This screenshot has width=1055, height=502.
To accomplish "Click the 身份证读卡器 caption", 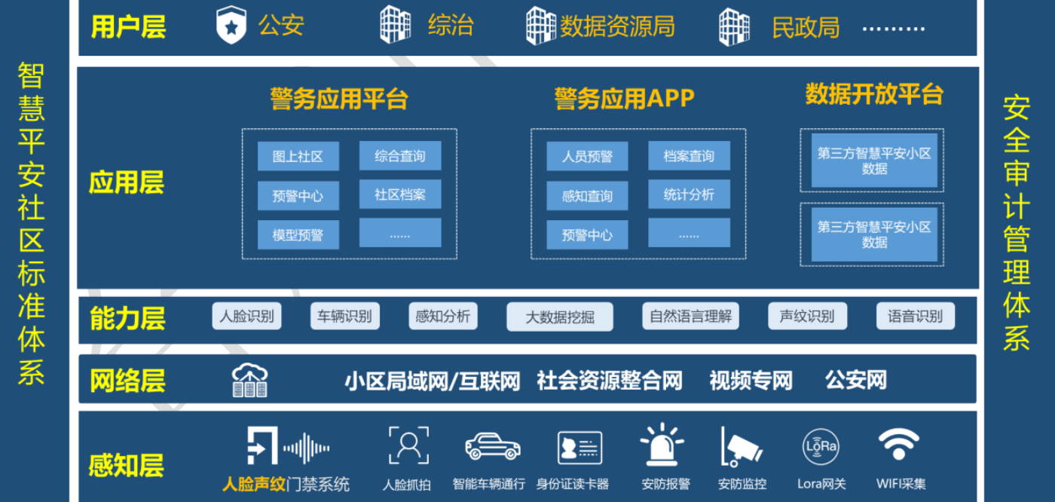I will (x=573, y=484).
